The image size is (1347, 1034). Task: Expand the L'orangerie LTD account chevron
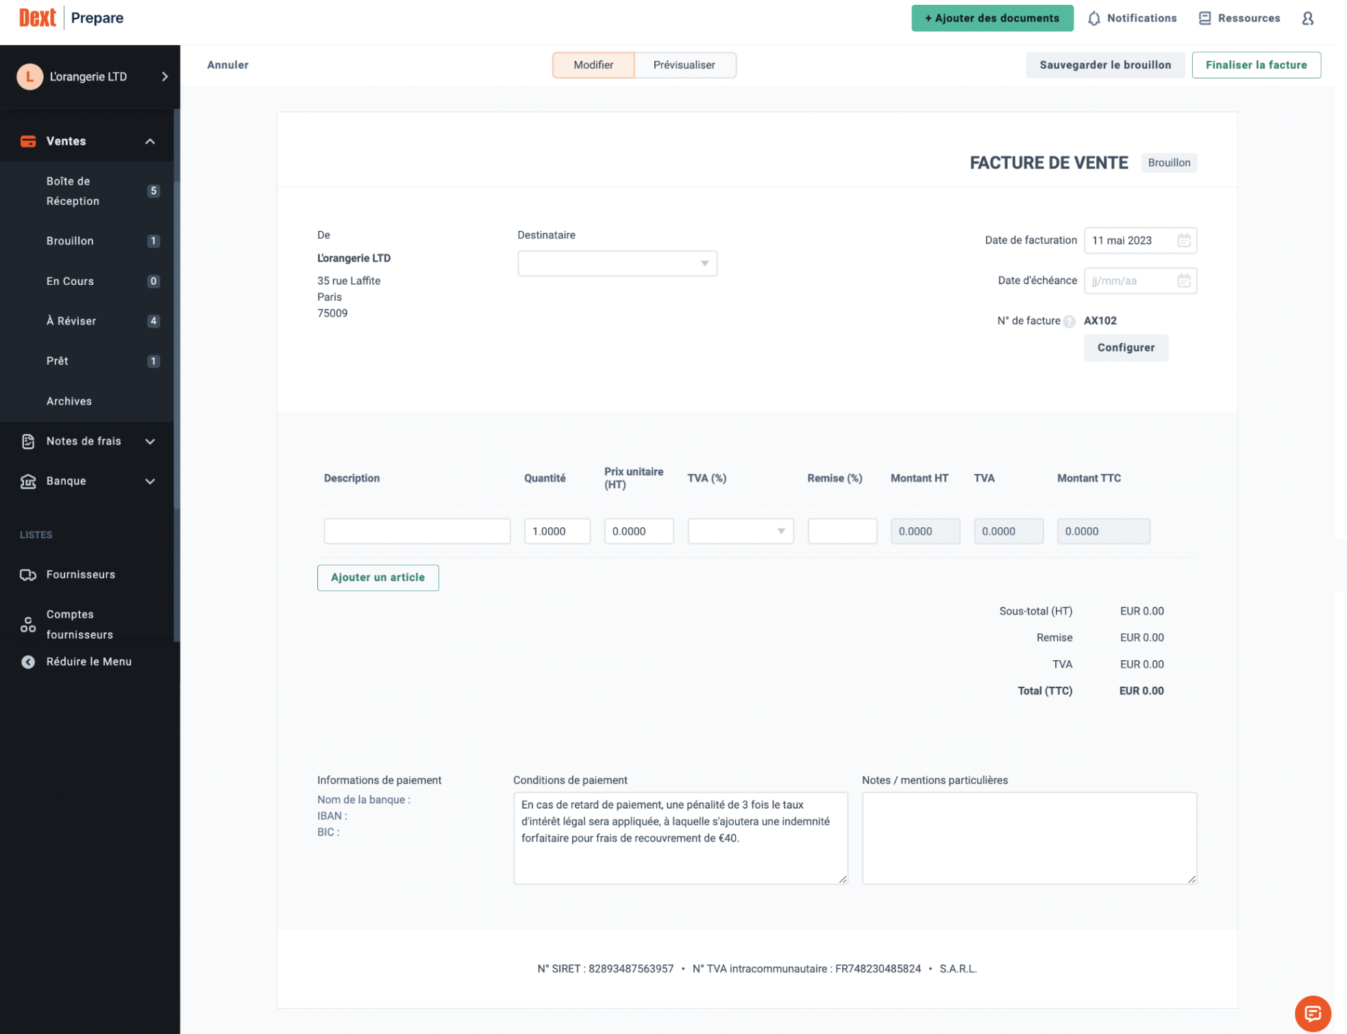(x=164, y=77)
